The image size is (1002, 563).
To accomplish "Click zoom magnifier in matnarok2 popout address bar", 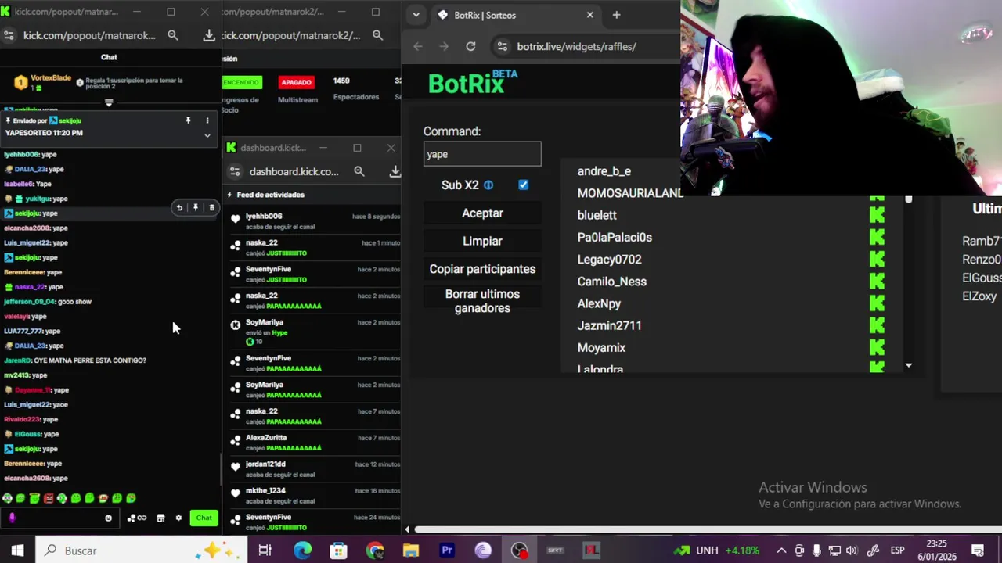I will coord(377,35).
